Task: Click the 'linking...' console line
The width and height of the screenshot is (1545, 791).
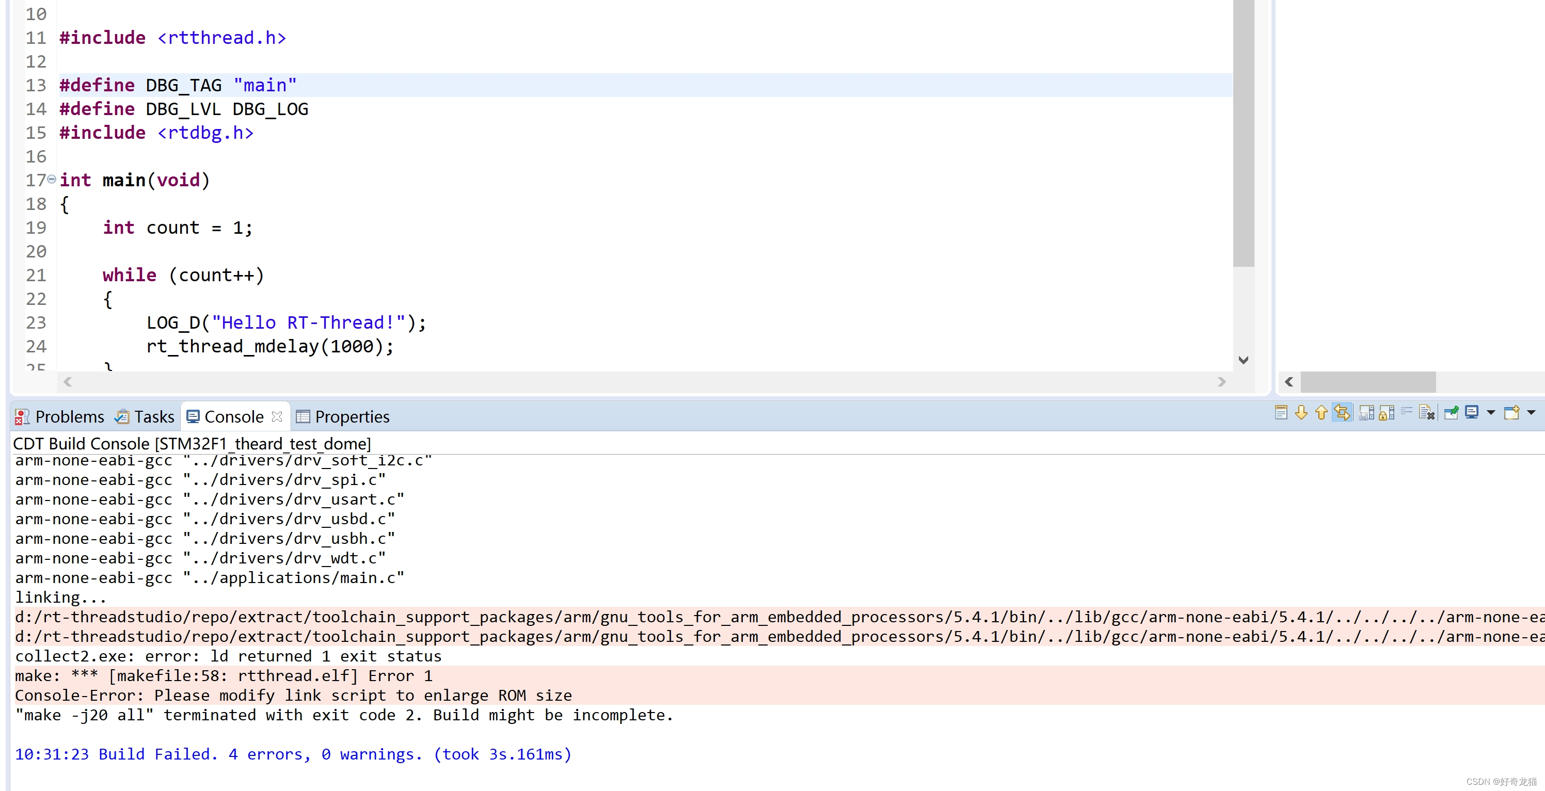Action: (x=60, y=598)
